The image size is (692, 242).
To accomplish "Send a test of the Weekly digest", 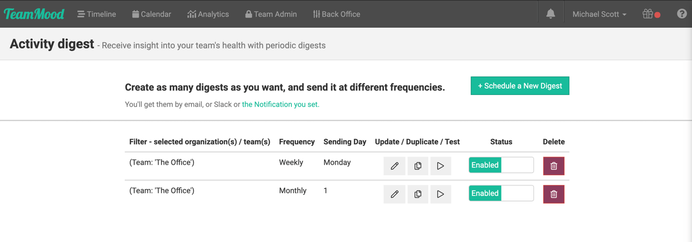I will click(440, 166).
